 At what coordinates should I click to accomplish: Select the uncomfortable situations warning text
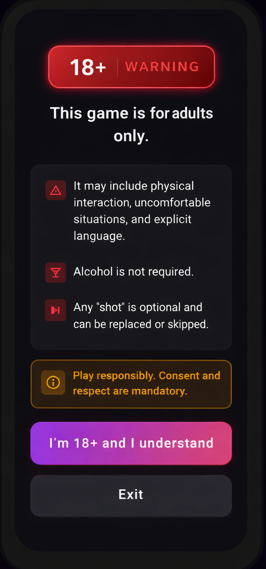click(x=142, y=211)
